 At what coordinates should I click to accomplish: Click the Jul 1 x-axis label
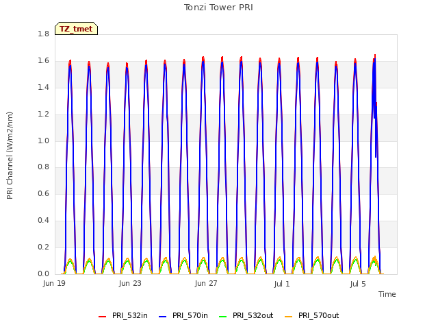click(x=282, y=284)
